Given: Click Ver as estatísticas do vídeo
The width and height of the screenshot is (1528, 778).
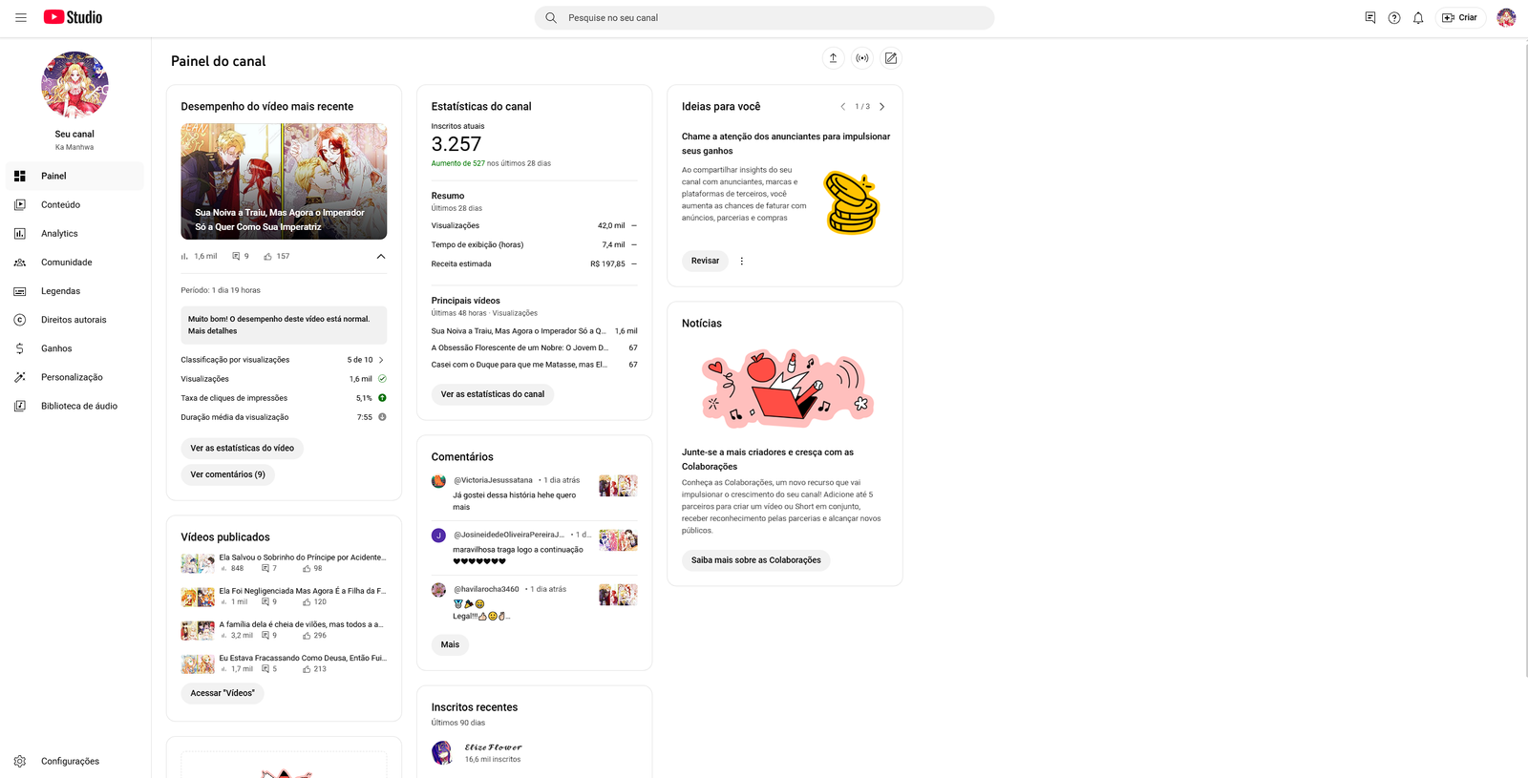Looking at the screenshot, I should click(x=243, y=448).
